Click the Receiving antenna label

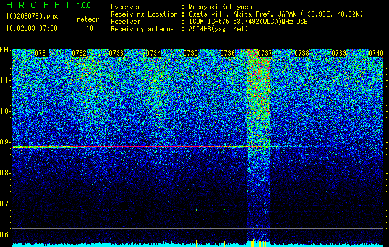(x=142, y=29)
